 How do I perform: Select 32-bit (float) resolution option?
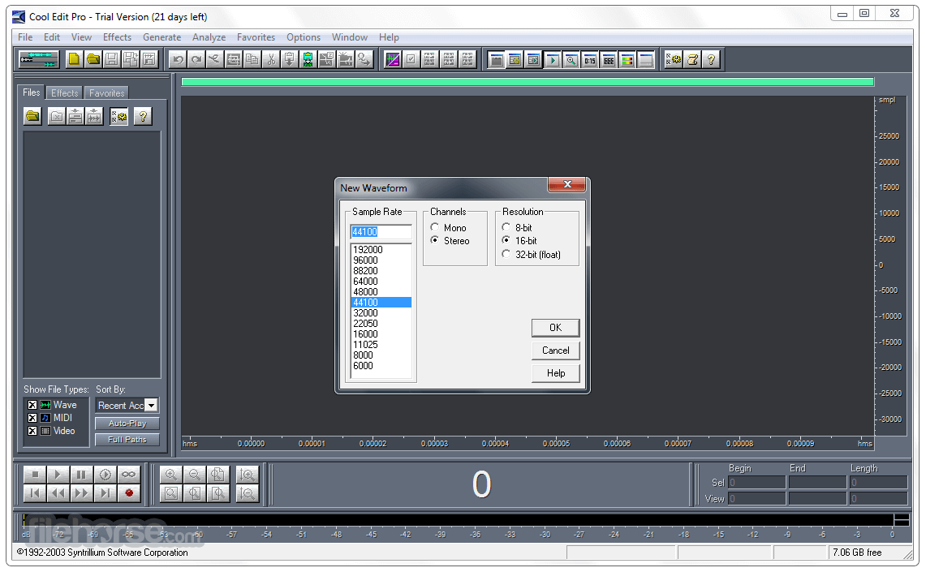pyautogui.click(x=506, y=254)
